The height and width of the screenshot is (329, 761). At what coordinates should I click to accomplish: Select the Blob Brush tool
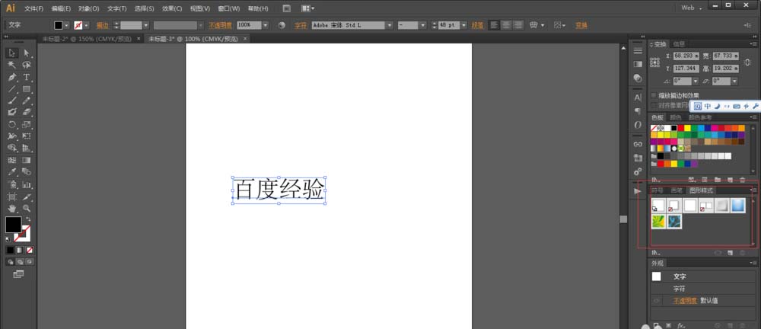(x=13, y=112)
